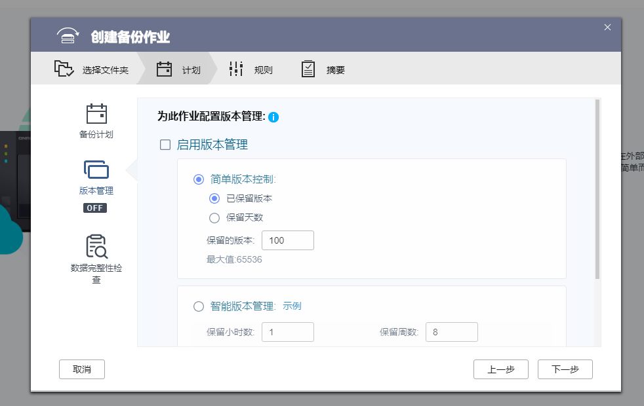Open the 示例 example link
This screenshot has height=406, width=644.
294,306
